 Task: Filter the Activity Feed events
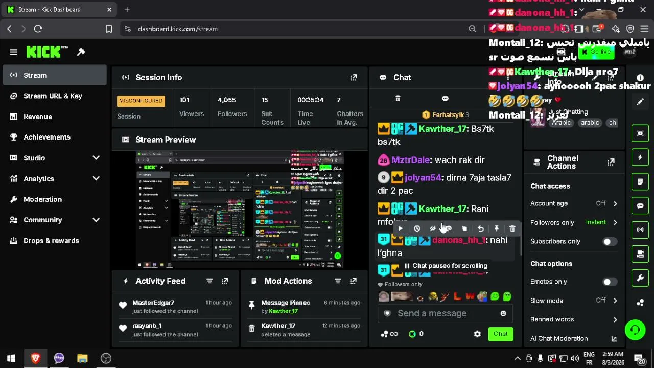[209, 281]
